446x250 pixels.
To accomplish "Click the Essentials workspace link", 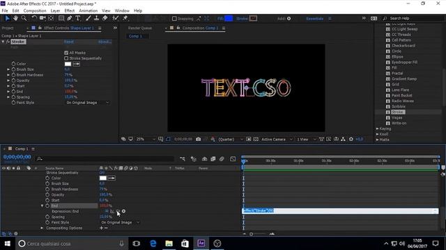I will pyautogui.click(x=314, y=19).
